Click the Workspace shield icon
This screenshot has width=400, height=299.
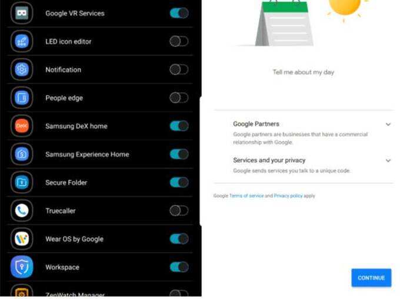coord(22,267)
